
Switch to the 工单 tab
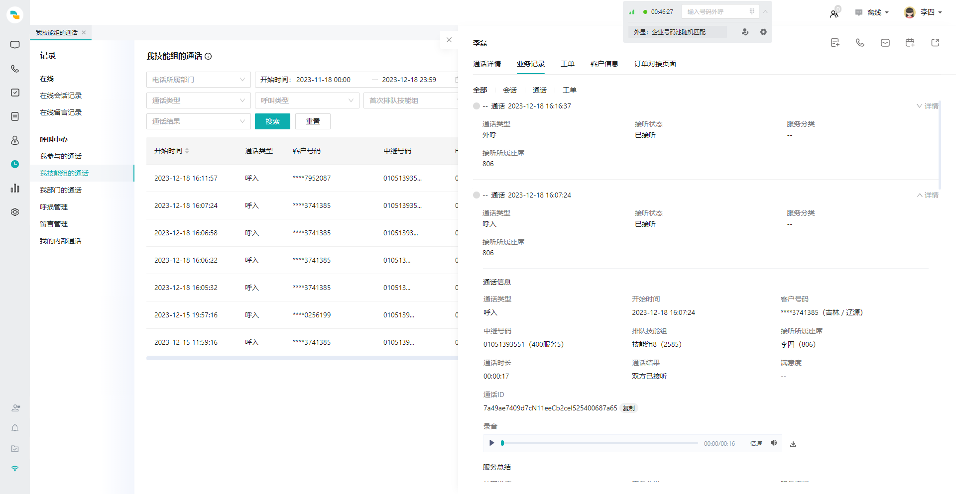point(568,64)
